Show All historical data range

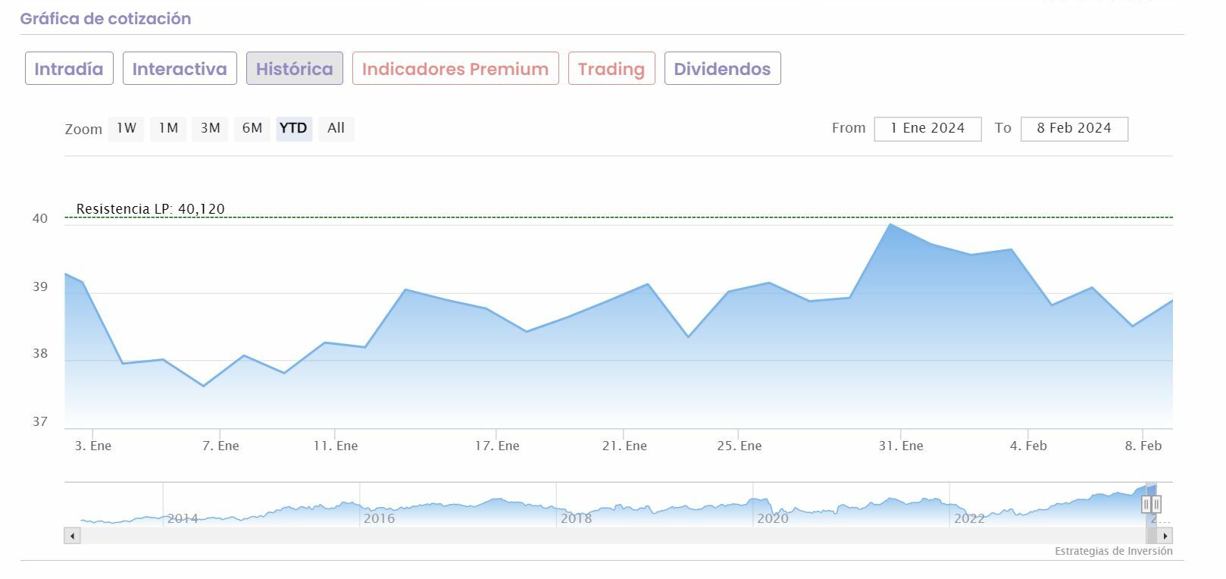336,128
